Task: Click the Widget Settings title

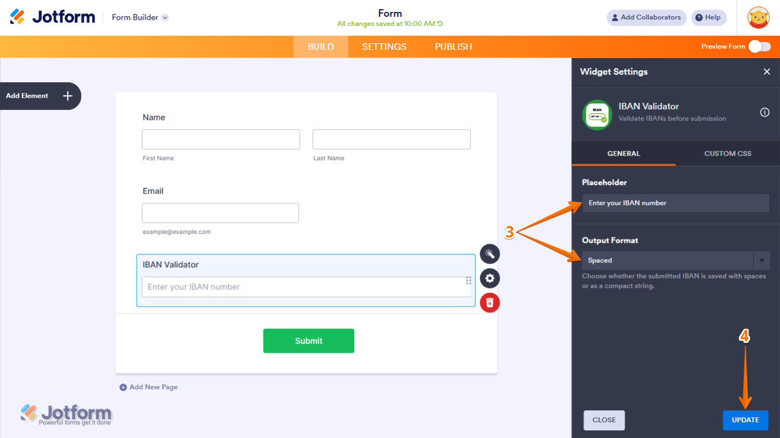Action: (x=614, y=71)
